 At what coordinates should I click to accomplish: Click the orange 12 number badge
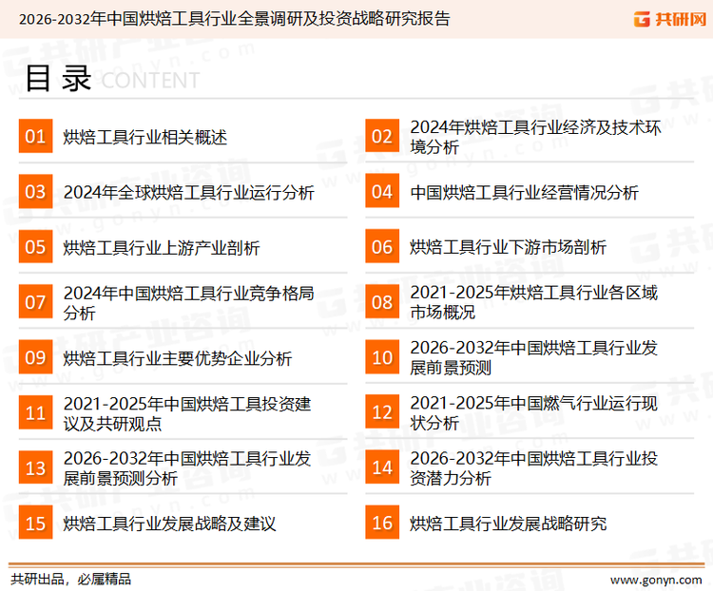tap(382, 412)
